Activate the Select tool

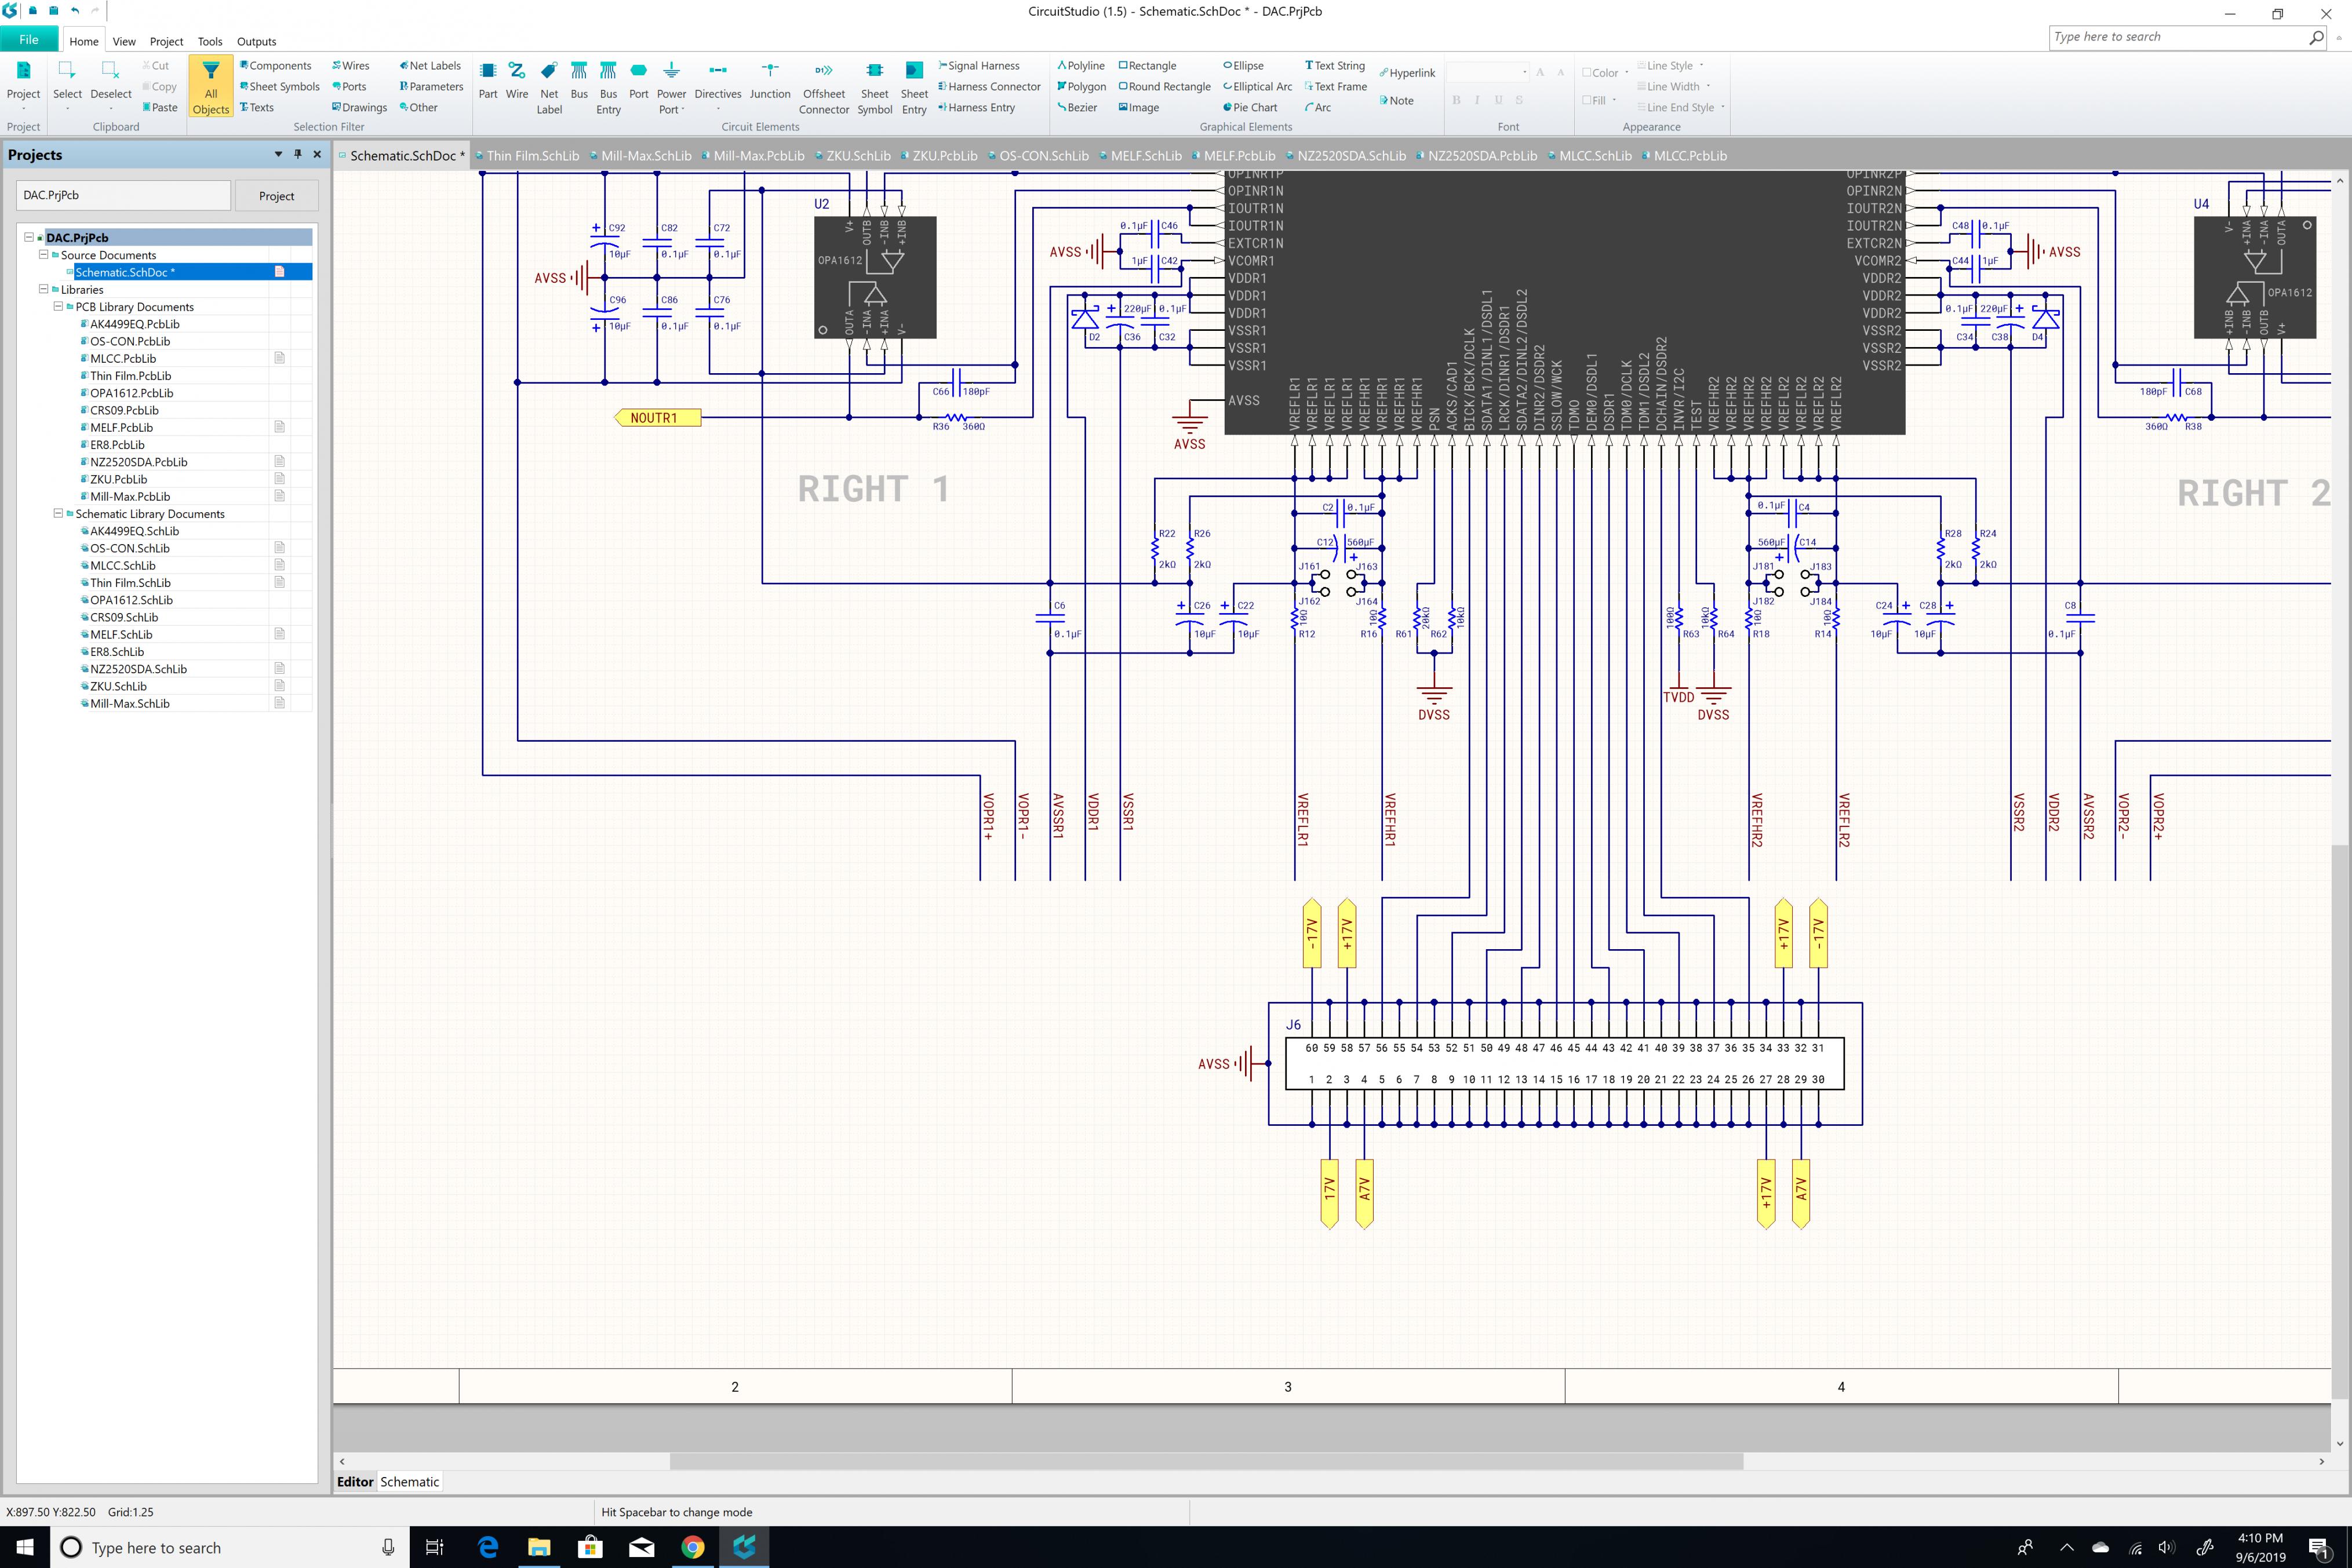tap(67, 83)
